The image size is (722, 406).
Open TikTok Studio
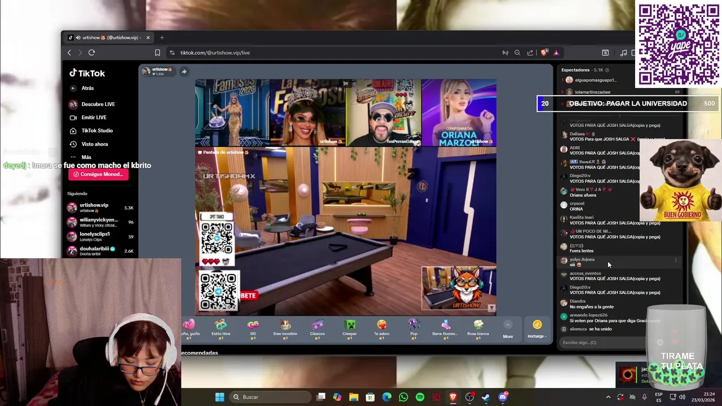click(91, 130)
